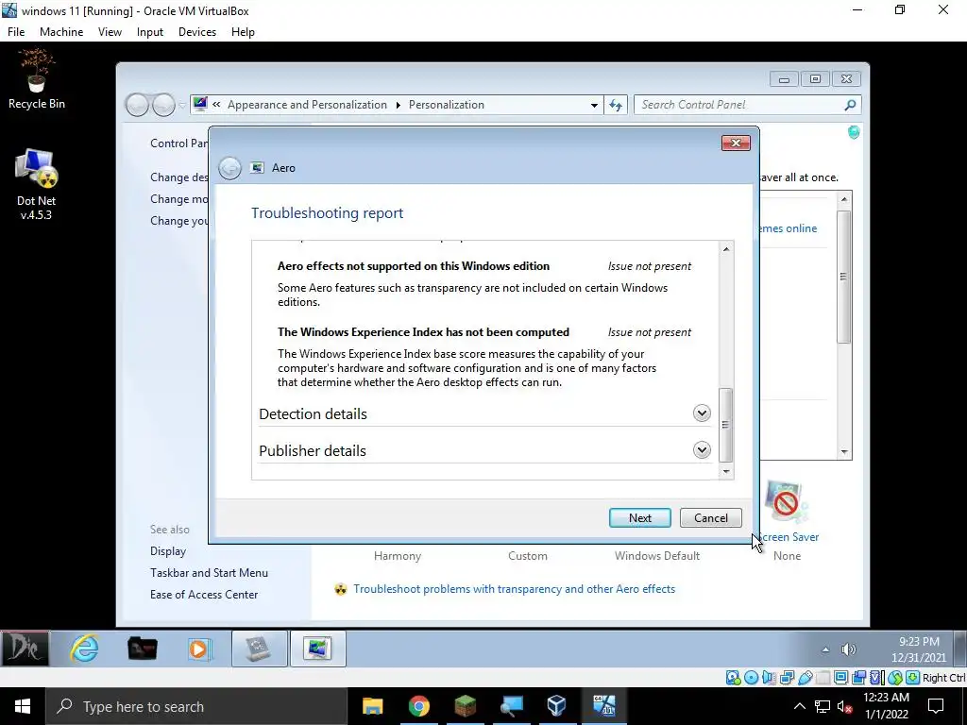This screenshot has width=967, height=725.
Task: Open Display link under See also
Action: tap(168, 551)
